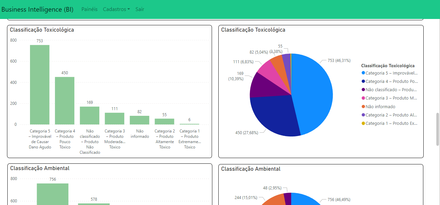Image resolution: width=440 pixels, height=205 pixels.
Task: Click the 55 value label above the Categoria 2 bar
Action: pyautogui.click(x=165, y=115)
